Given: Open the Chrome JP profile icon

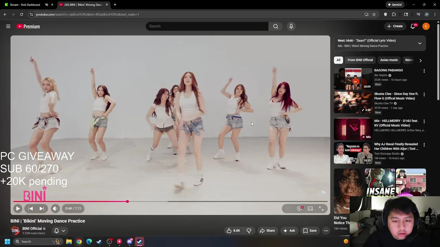Looking at the screenshot, I should (427, 14).
